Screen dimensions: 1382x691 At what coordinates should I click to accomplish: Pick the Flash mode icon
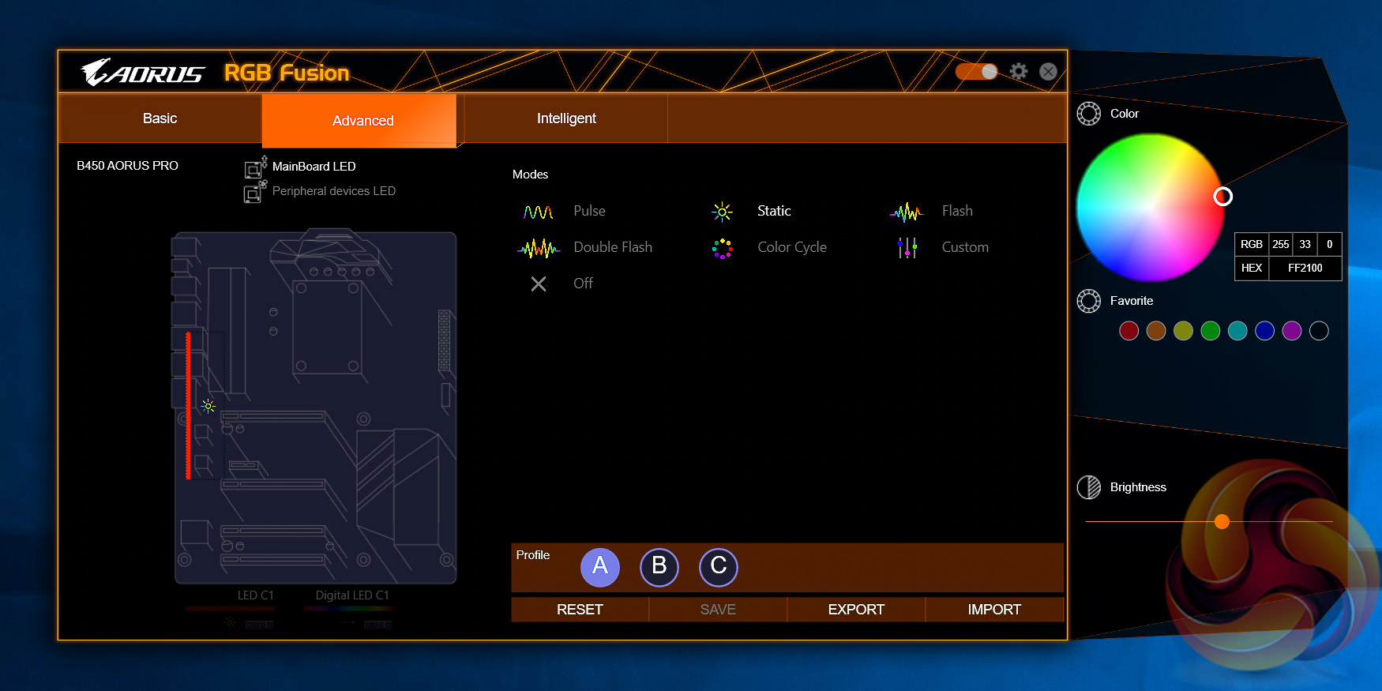pyautogui.click(x=907, y=212)
